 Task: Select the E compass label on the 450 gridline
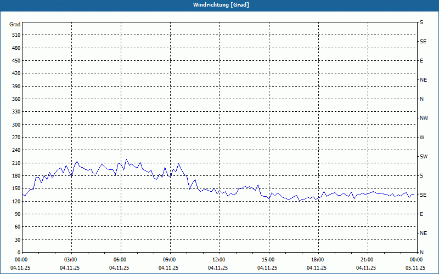(x=421, y=61)
